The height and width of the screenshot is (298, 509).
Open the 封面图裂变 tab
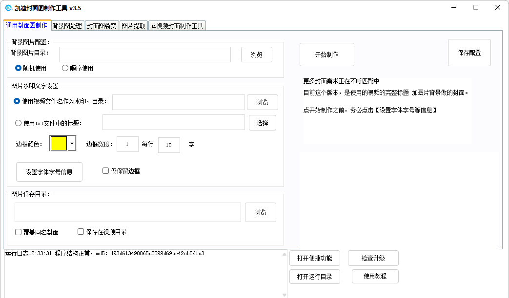[102, 26]
